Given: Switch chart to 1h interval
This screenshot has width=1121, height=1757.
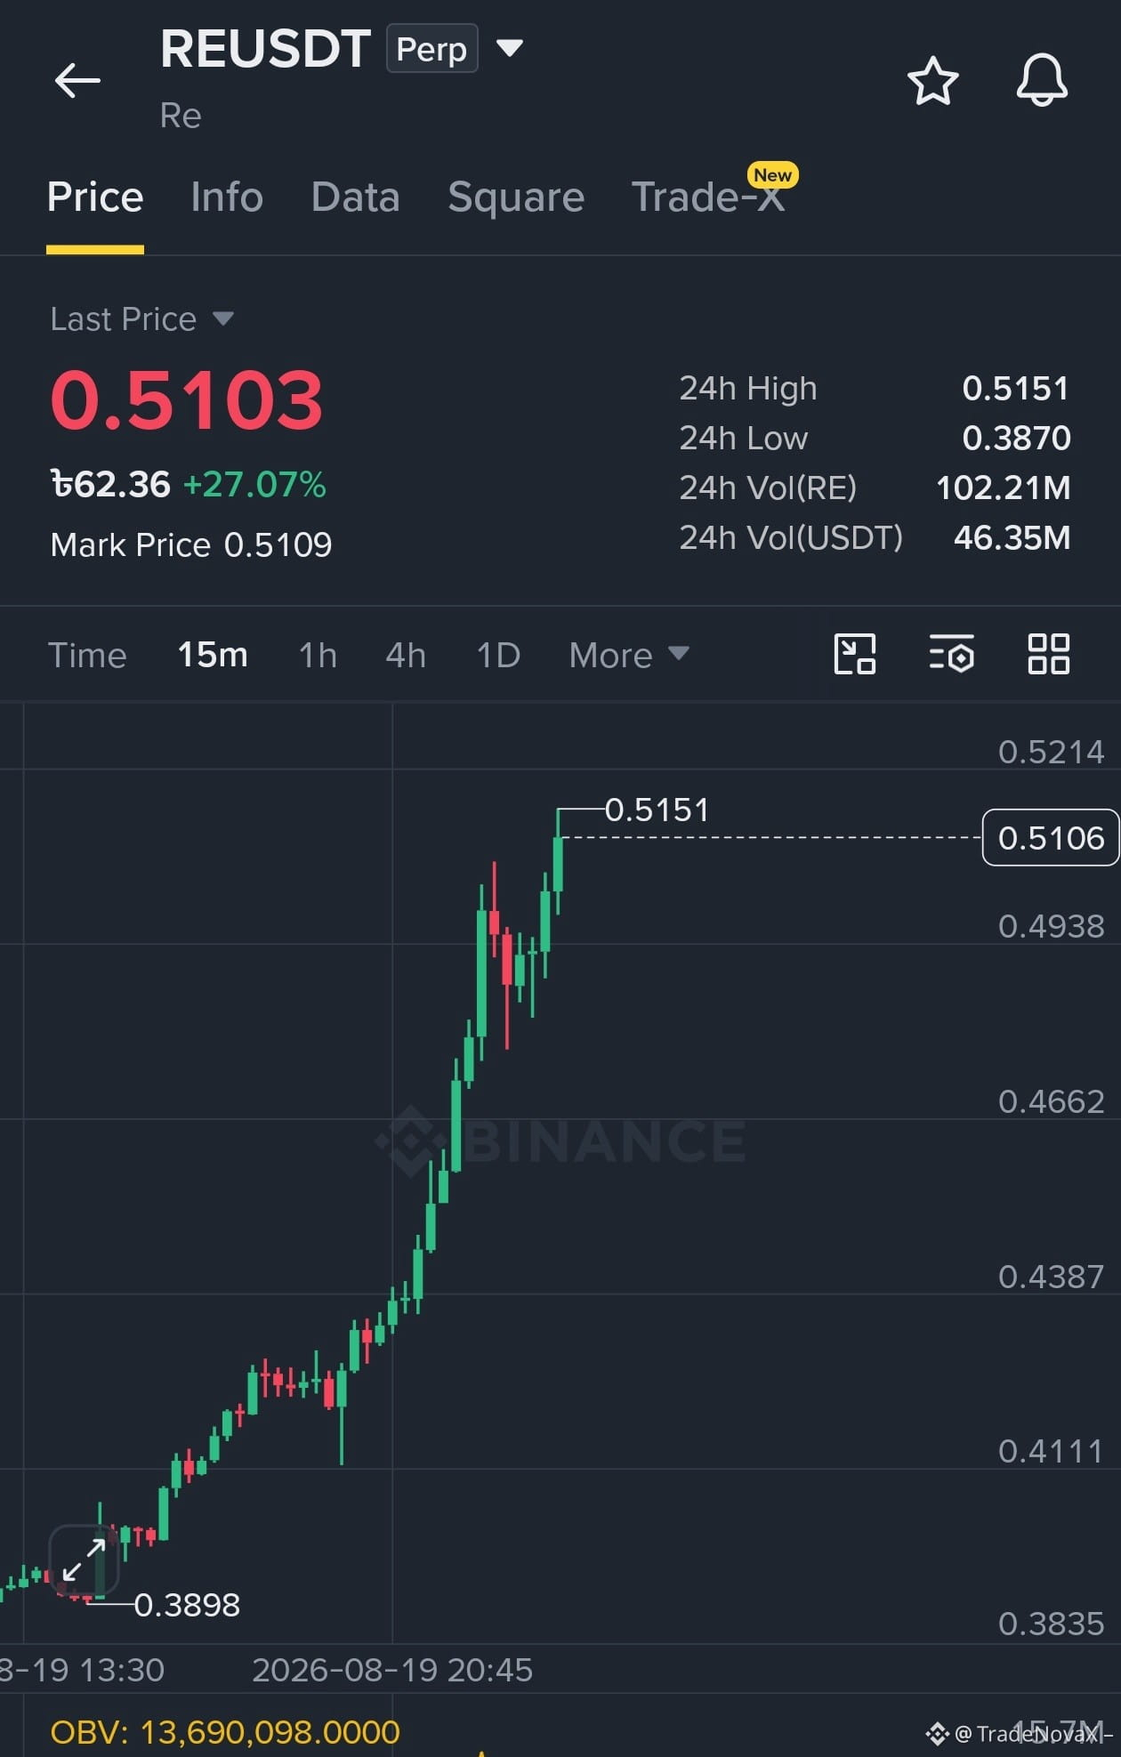Looking at the screenshot, I should [318, 655].
